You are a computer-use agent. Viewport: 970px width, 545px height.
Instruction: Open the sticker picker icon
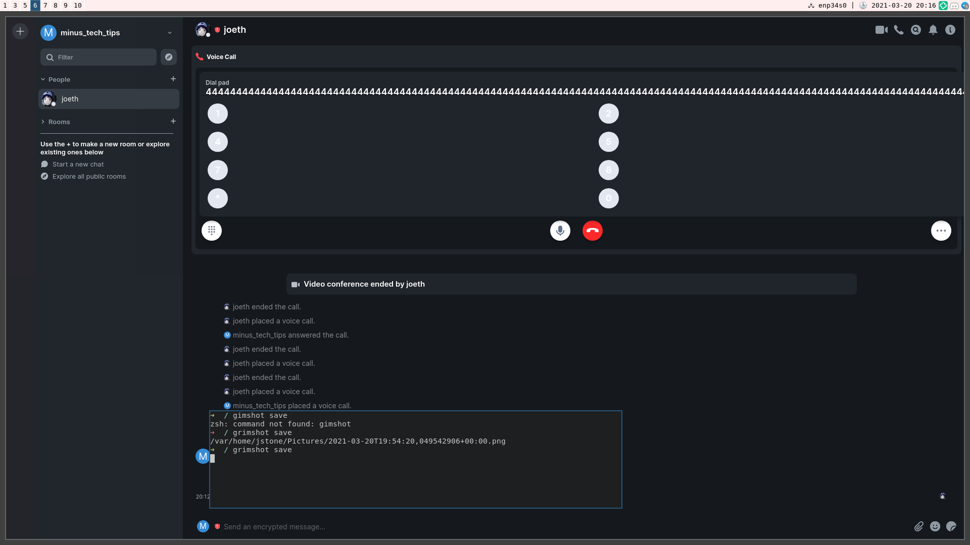(x=951, y=526)
